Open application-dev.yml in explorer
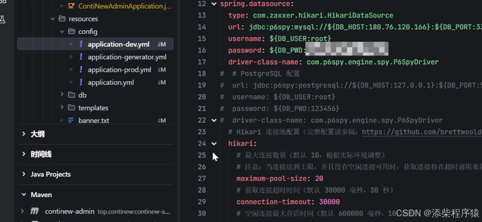This screenshot has width=482, height=222. tap(119, 44)
